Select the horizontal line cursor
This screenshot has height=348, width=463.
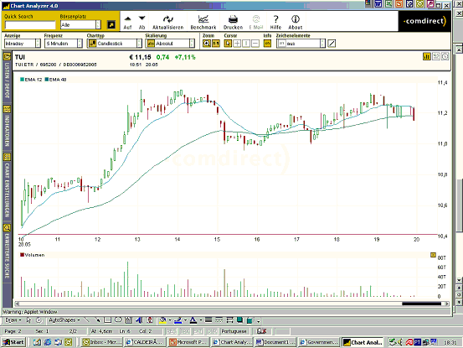pyautogui.click(x=255, y=44)
